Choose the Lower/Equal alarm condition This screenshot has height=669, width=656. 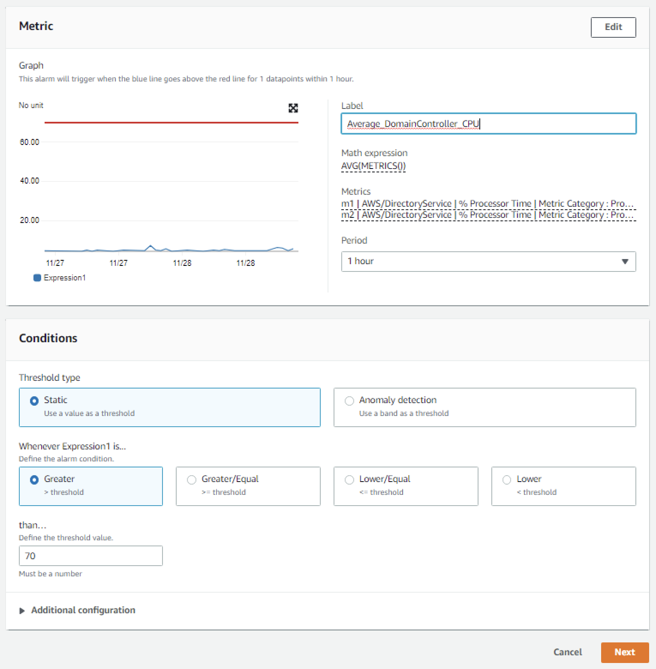coord(349,480)
